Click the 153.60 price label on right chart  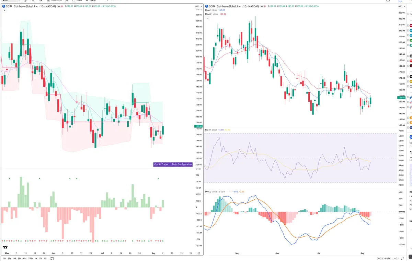[x=401, y=98]
